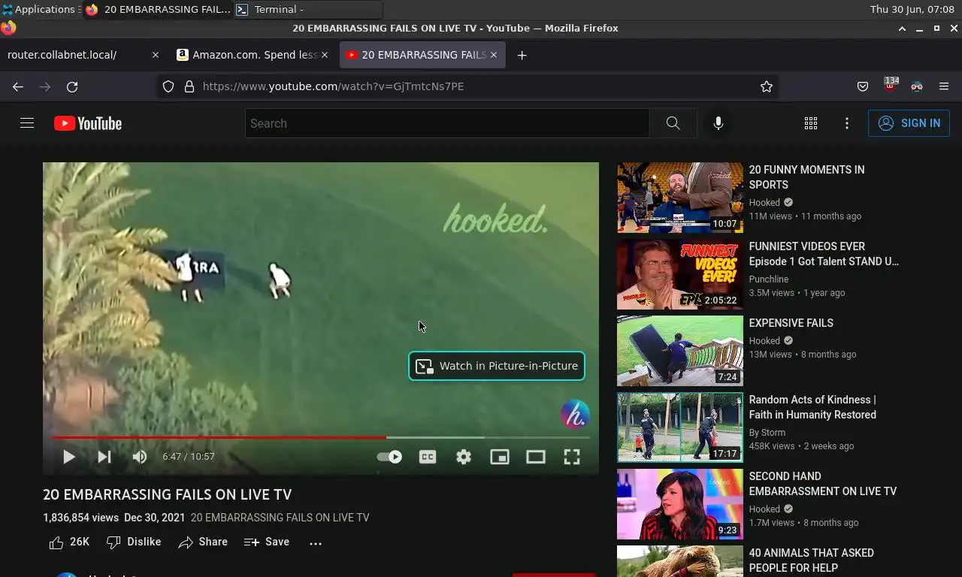This screenshot has height=577, width=962.
Task: Open the YouTube guide hamburger menu
Action: click(27, 123)
